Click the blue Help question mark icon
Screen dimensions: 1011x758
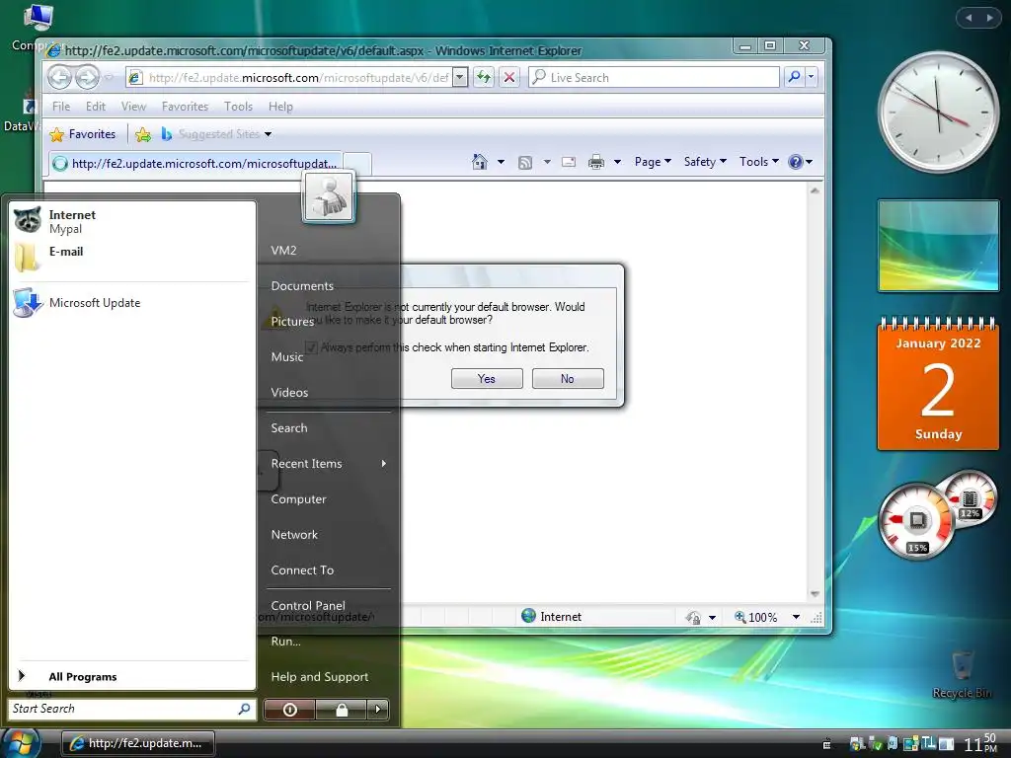click(x=796, y=162)
